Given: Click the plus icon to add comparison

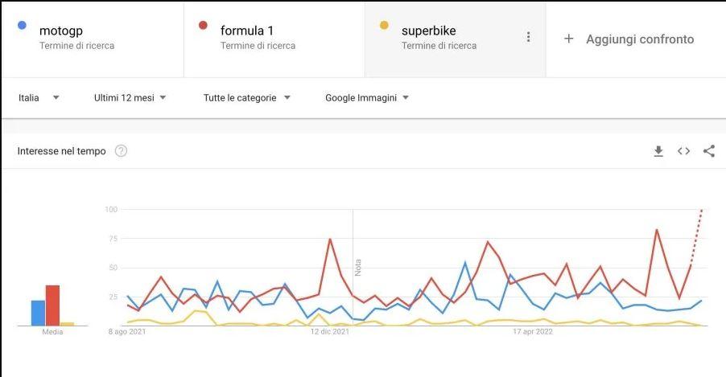Looking at the screenshot, I should coord(568,39).
